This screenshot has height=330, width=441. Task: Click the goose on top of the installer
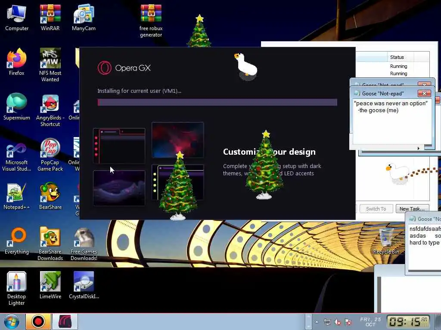point(245,67)
